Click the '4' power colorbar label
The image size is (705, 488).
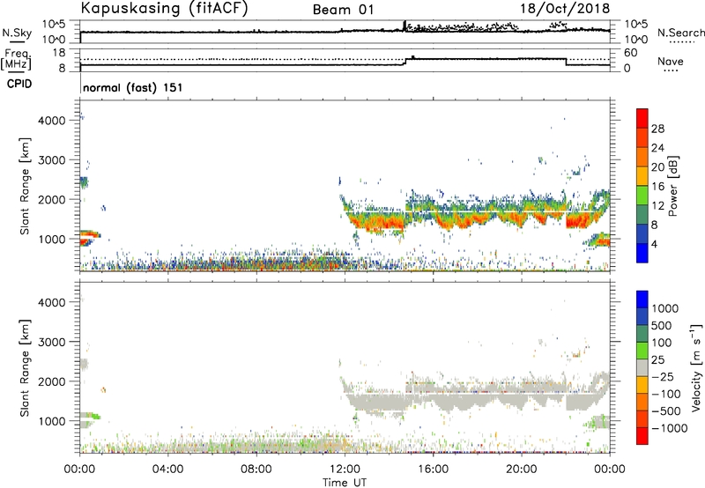[x=654, y=244]
